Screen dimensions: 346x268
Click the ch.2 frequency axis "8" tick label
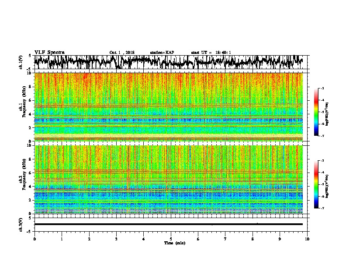30,159
